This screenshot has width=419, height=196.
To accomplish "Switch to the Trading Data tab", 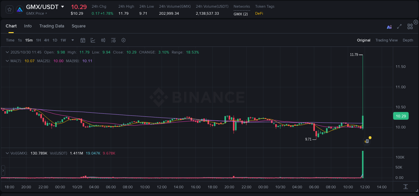I will 52,26.
